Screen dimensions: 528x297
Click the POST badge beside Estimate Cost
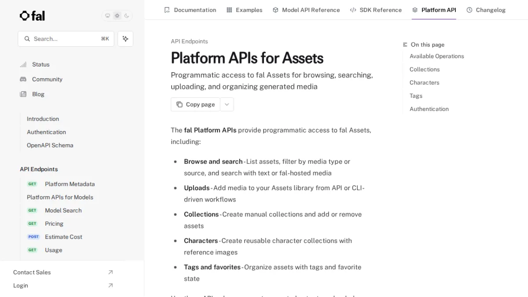coord(33,237)
